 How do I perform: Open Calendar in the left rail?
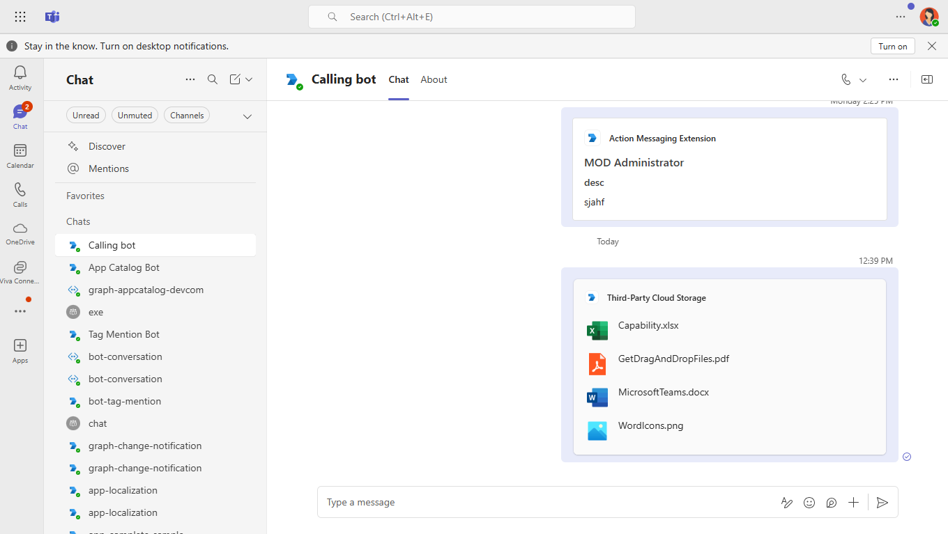[x=20, y=156]
